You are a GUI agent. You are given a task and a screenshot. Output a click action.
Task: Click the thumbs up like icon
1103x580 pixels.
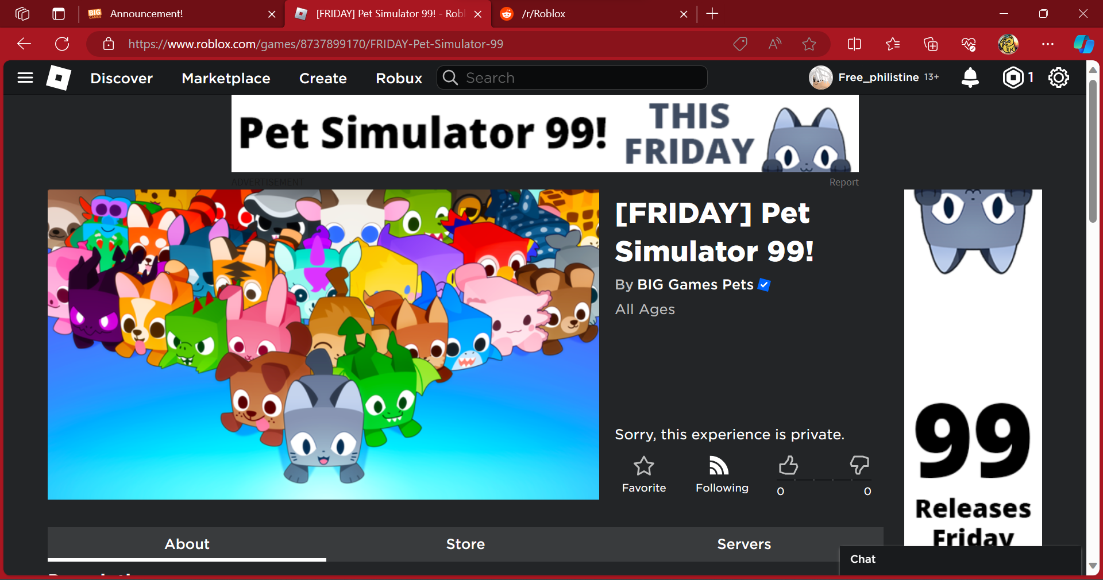click(x=788, y=465)
